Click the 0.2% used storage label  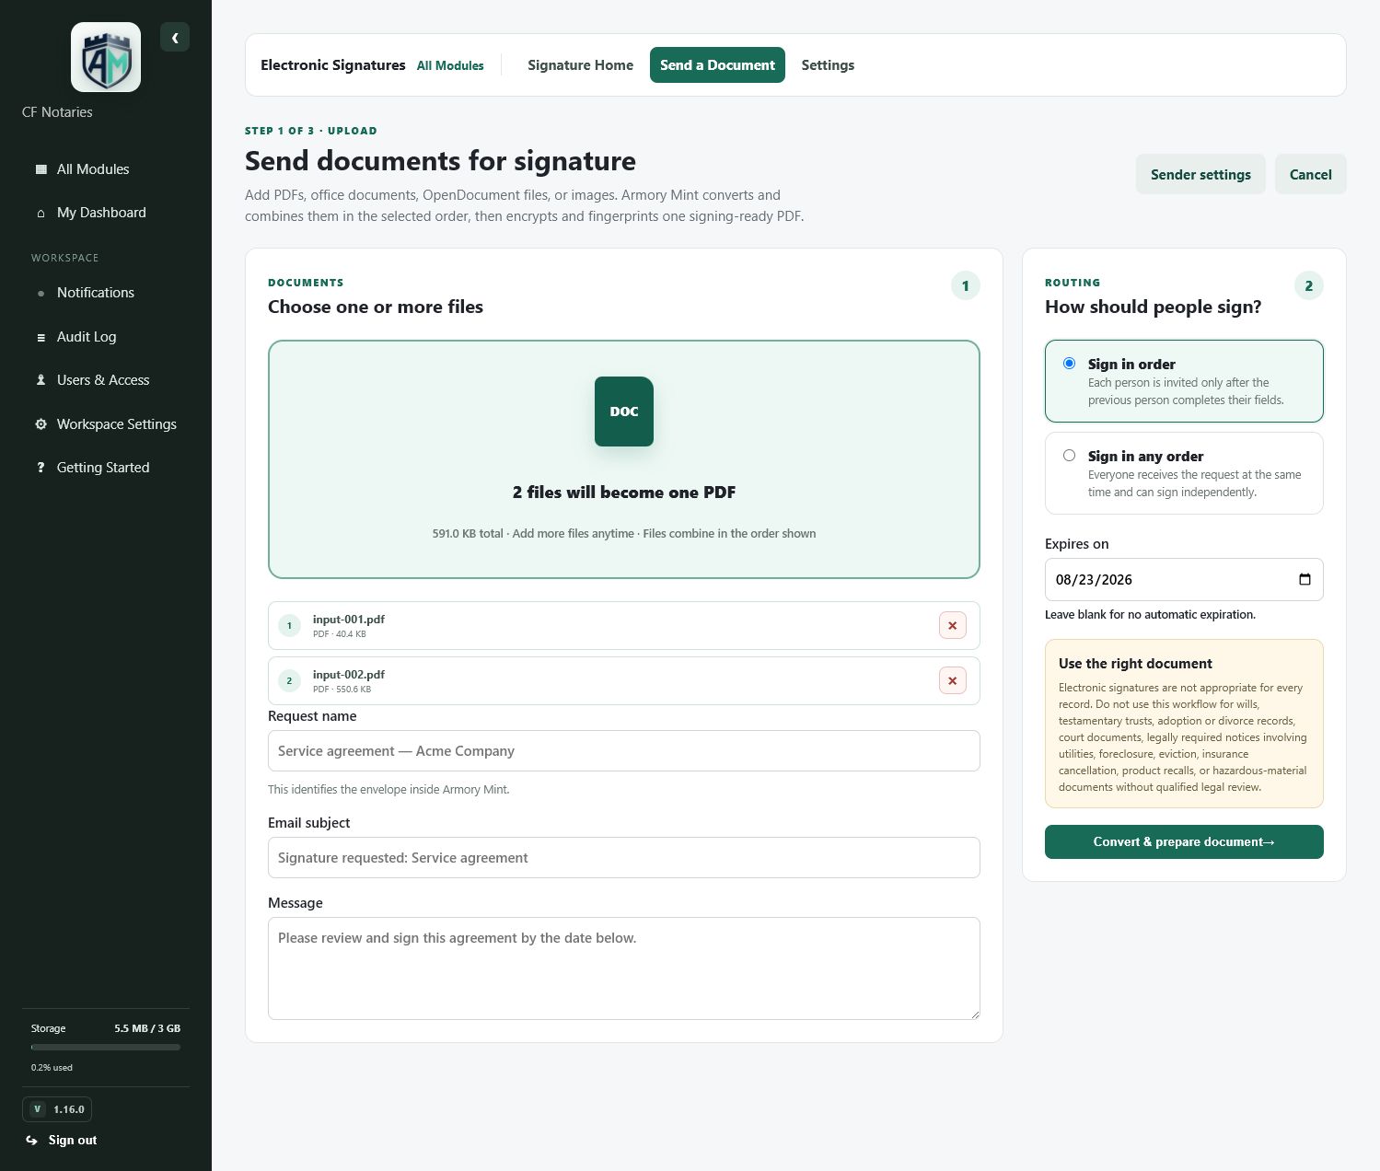coord(52,1068)
